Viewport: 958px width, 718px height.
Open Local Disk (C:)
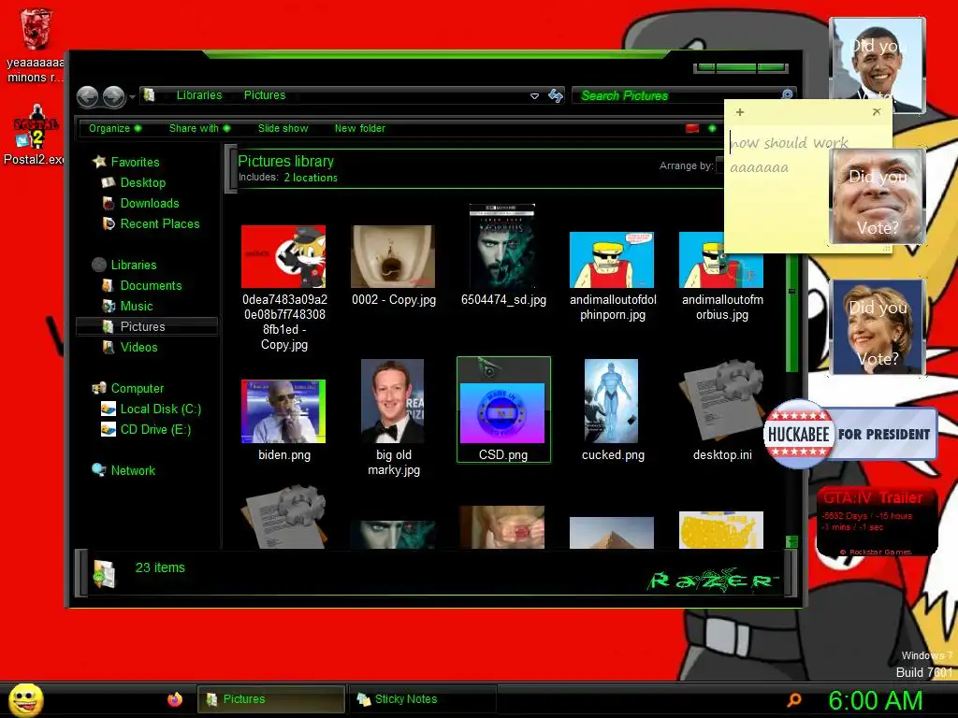(151, 409)
